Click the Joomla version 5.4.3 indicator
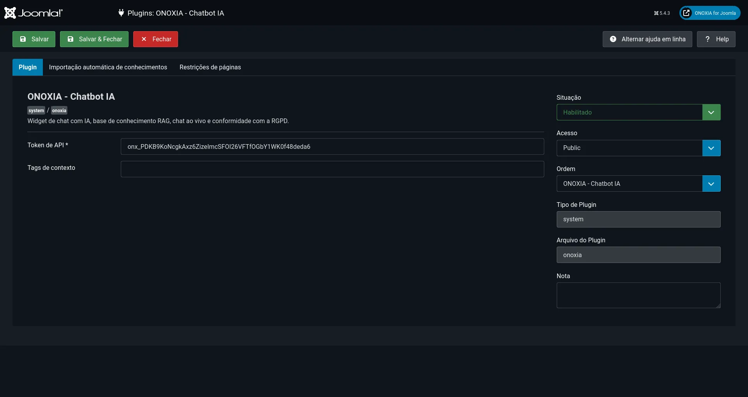Screen dimensions: 748x397 662,13
